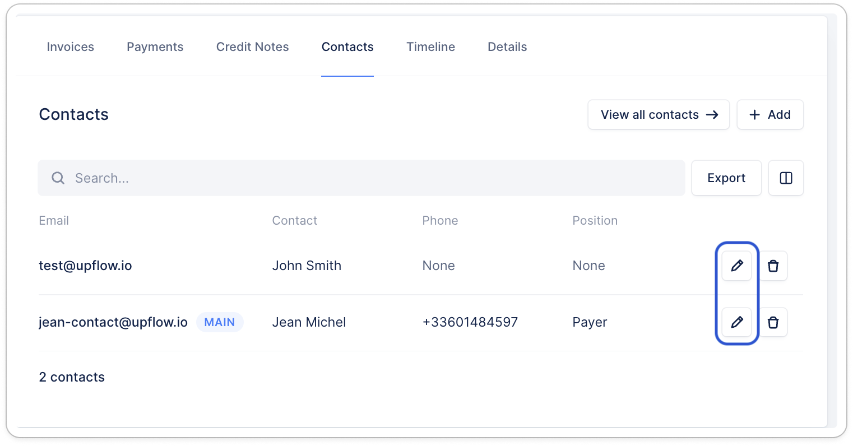Edit the test@upflow.io contact
The width and height of the screenshot is (853, 446).
coord(736,266)
